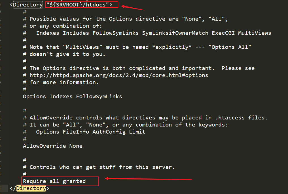Viewport: 288px width, 194px height.
Task: Click the "Options All" quoted text
Action: coord(230,47)
